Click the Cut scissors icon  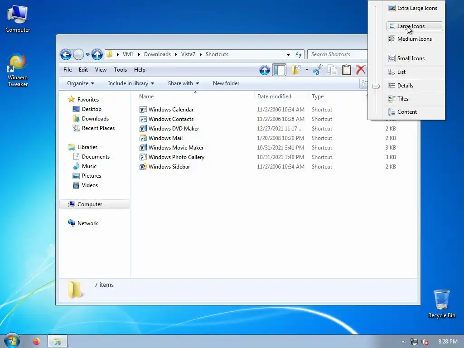(x=318, y=70)
